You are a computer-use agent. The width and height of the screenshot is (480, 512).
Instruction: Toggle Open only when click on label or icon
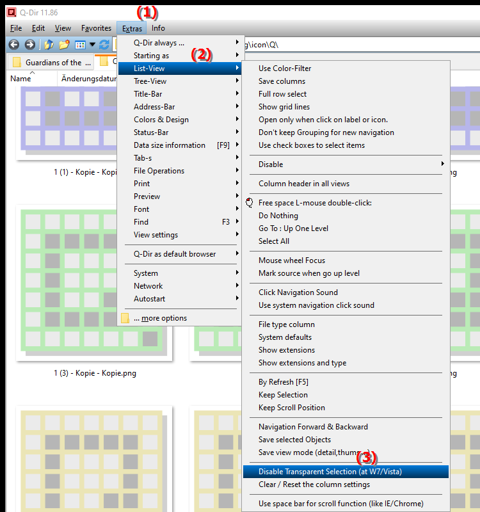coord(346,120)
